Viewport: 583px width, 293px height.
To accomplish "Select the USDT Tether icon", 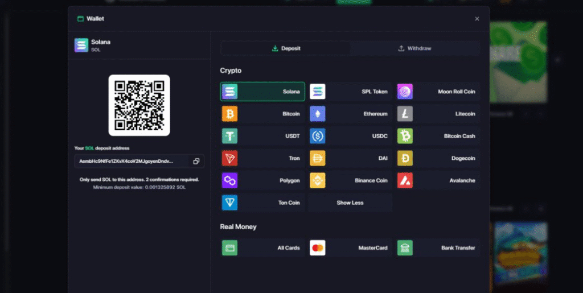I will coord(229,136).
